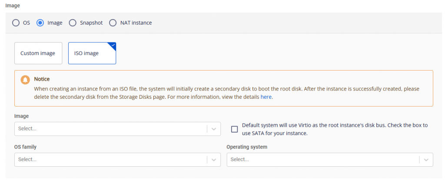Open the Operating system dropdown arrow
The width and height of the screenshot is (445, 181).
pos(426,159)
